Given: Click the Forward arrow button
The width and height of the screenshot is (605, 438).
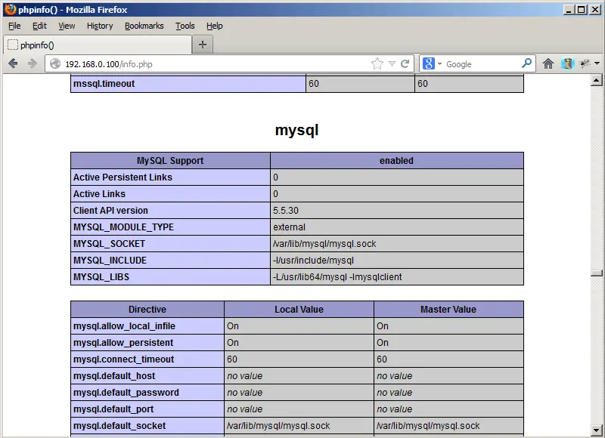Looking at the screenshot, I should 33,63.
